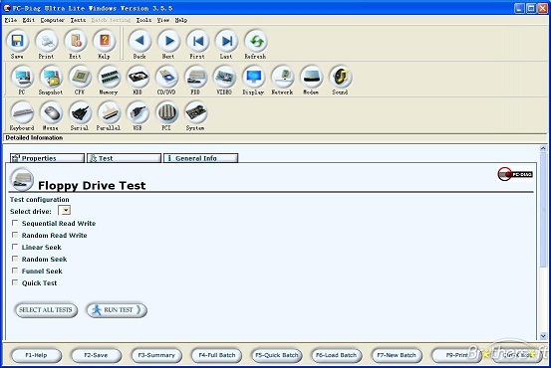Switch to the Properties tab
This screenshot has width=551, height=368.
coord(47,158)
